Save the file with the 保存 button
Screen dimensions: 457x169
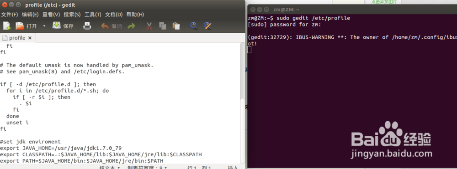tap(63, 26)
